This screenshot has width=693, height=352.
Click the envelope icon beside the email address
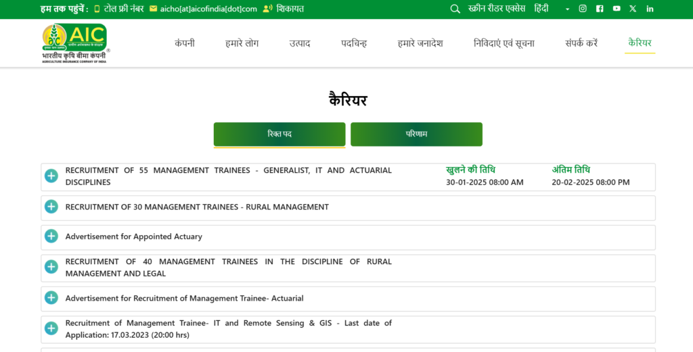(x=154, y=8)
